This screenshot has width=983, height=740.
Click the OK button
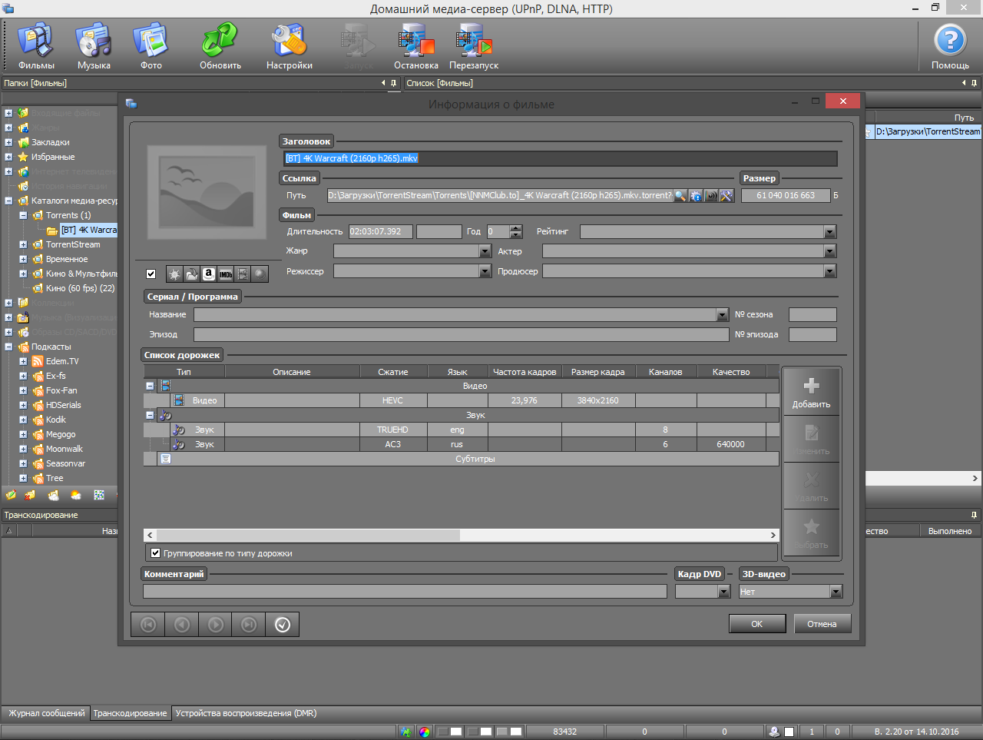(756, 624)
